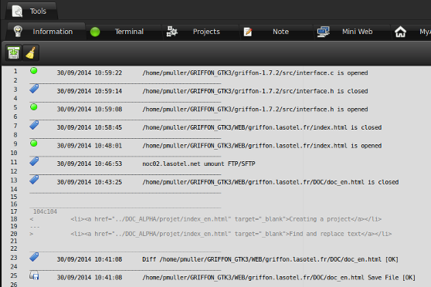
Task: Click the noc02.lasotel.net umount FTP/SFTP text
Action: tap(199, 164)
